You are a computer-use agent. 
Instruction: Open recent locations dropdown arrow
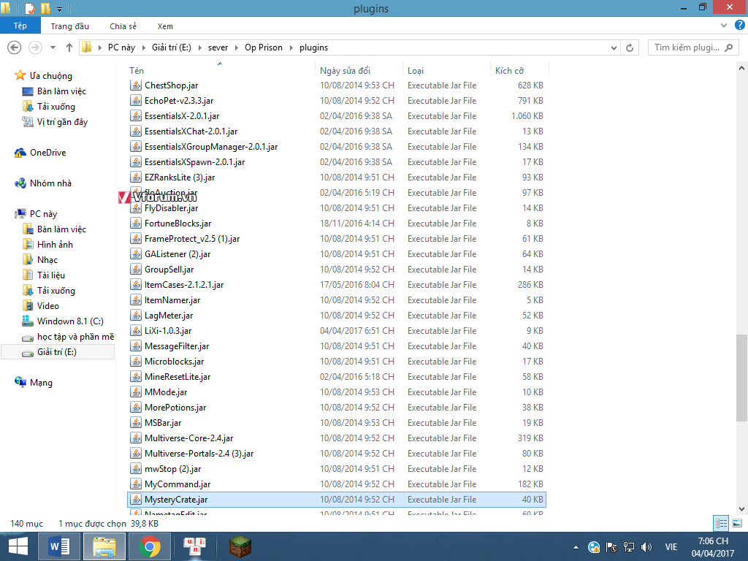click(x=53, y=47)
